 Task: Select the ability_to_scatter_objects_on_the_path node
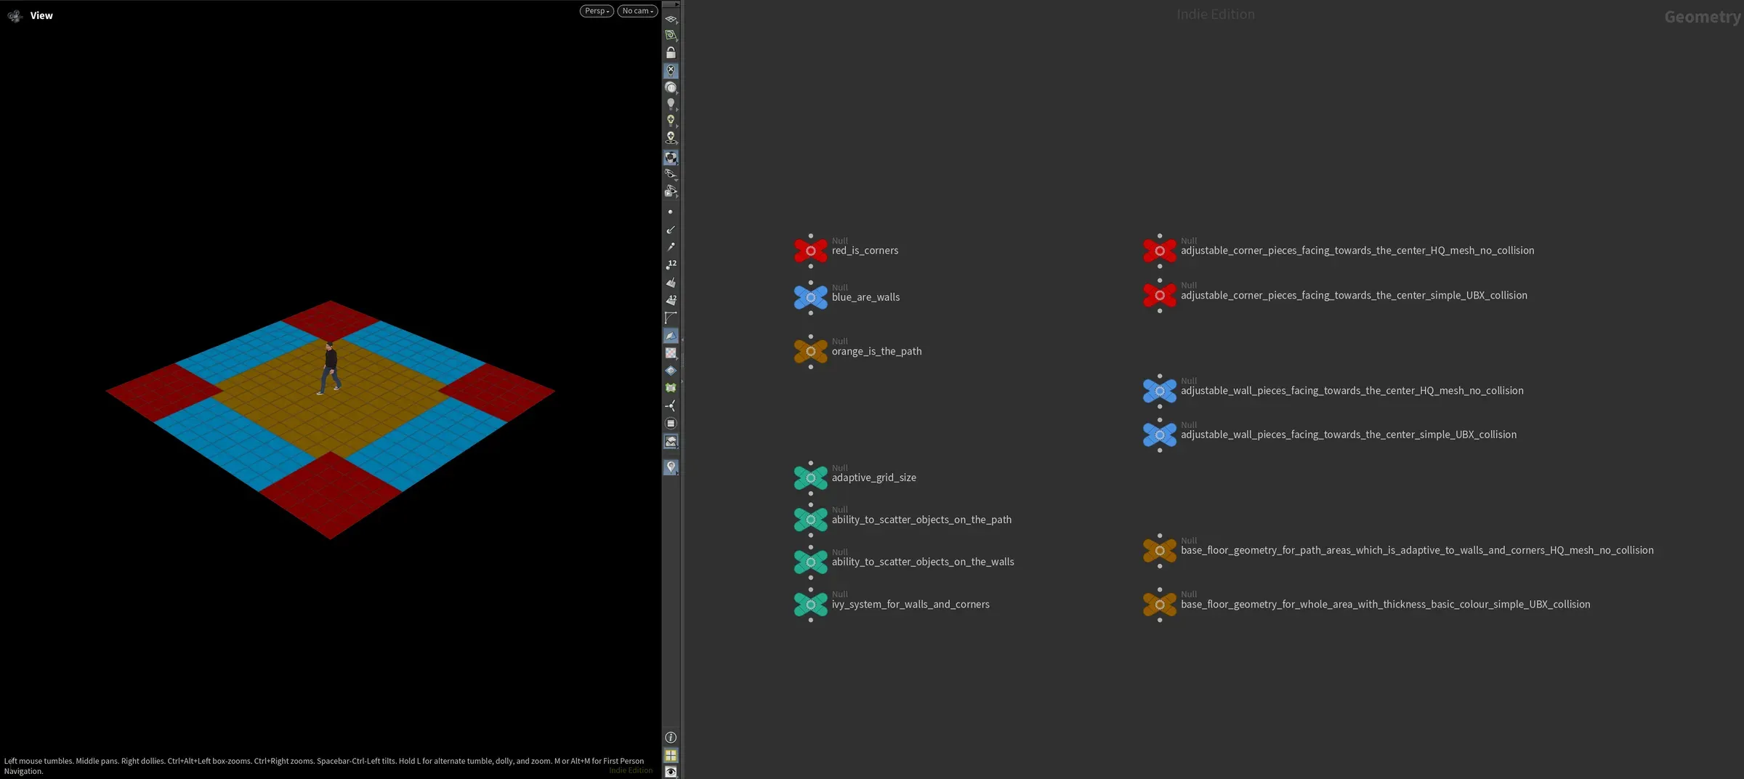click(x=811, y=520)
